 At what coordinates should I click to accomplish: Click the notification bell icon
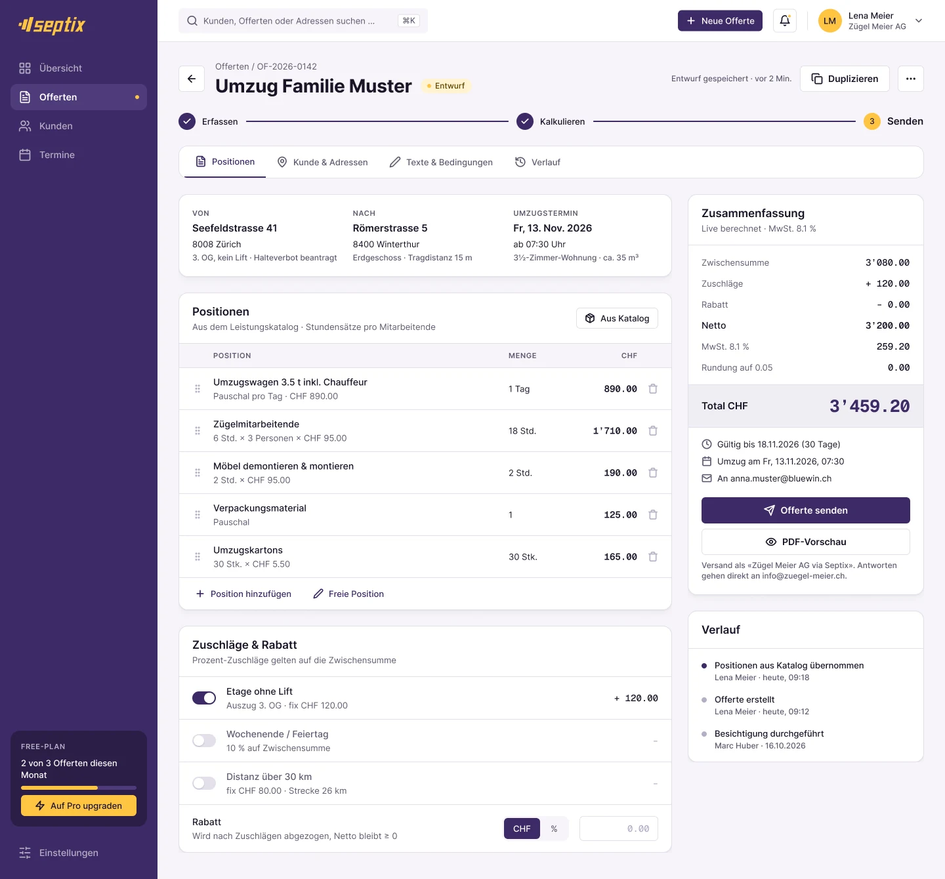click(785, 21)
